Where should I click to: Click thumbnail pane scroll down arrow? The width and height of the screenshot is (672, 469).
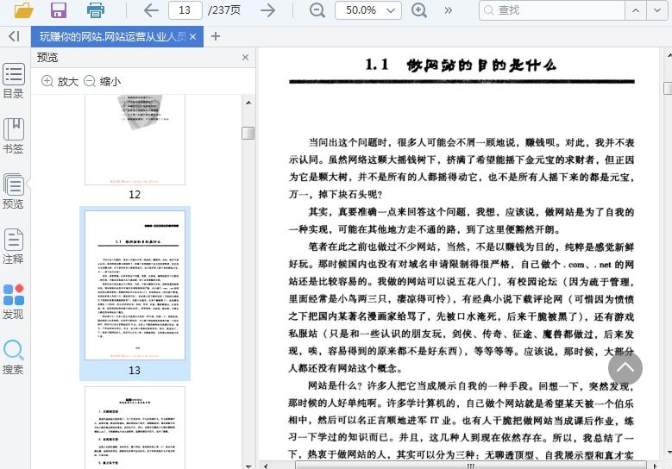248,466
